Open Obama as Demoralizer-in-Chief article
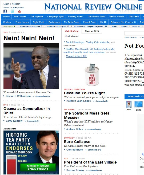 (27, 111)
